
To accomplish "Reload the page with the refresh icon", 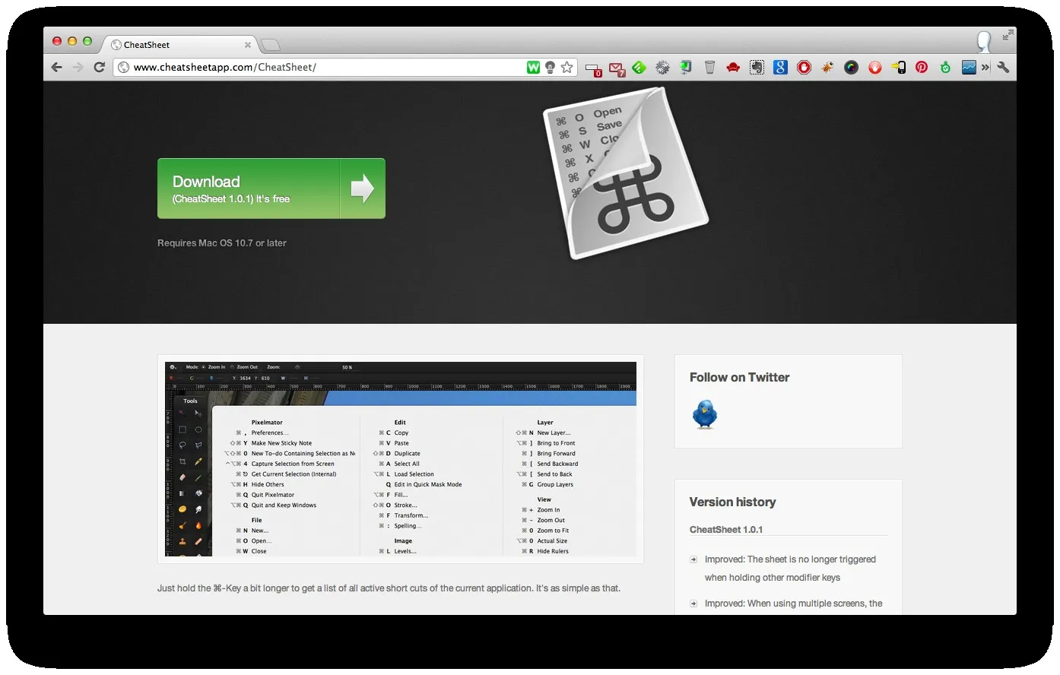I will pos(99,67).
